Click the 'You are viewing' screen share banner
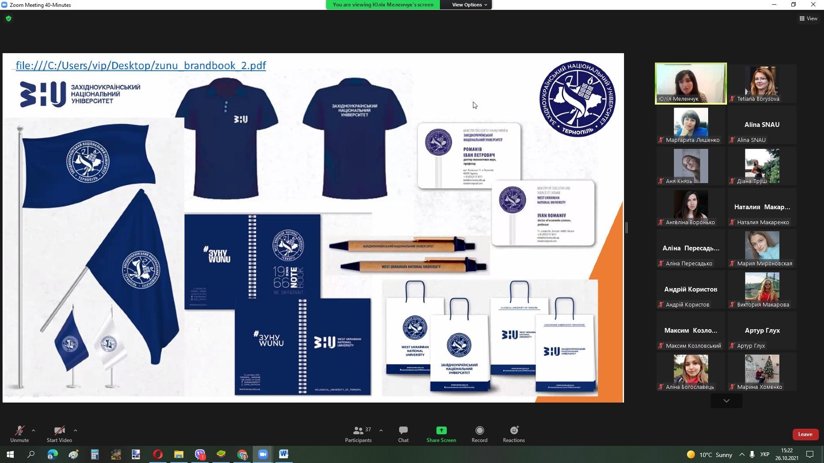 point(383,5)
